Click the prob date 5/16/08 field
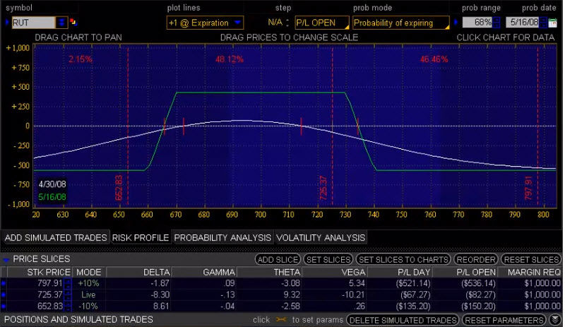The height and width of the screenshot is (327, 565). coord(523,23)
